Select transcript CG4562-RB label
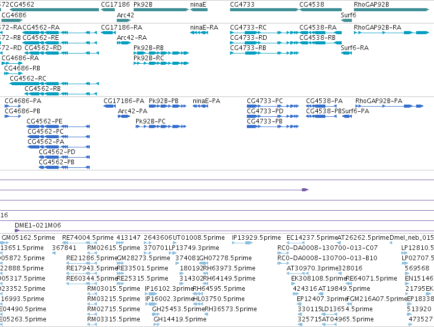 coord(43,89)
